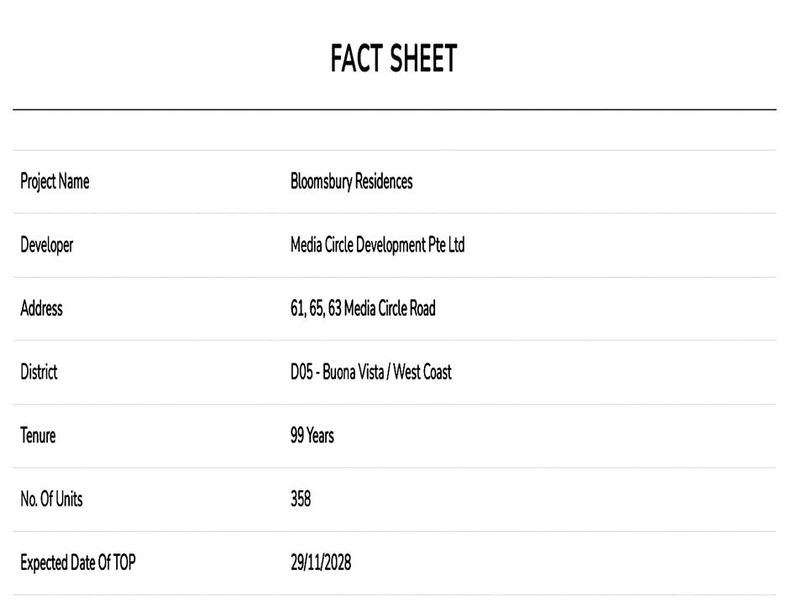Click the black divider line below heading
The width and height of the screenshot is (792, 602).
(x=394, y=109)
